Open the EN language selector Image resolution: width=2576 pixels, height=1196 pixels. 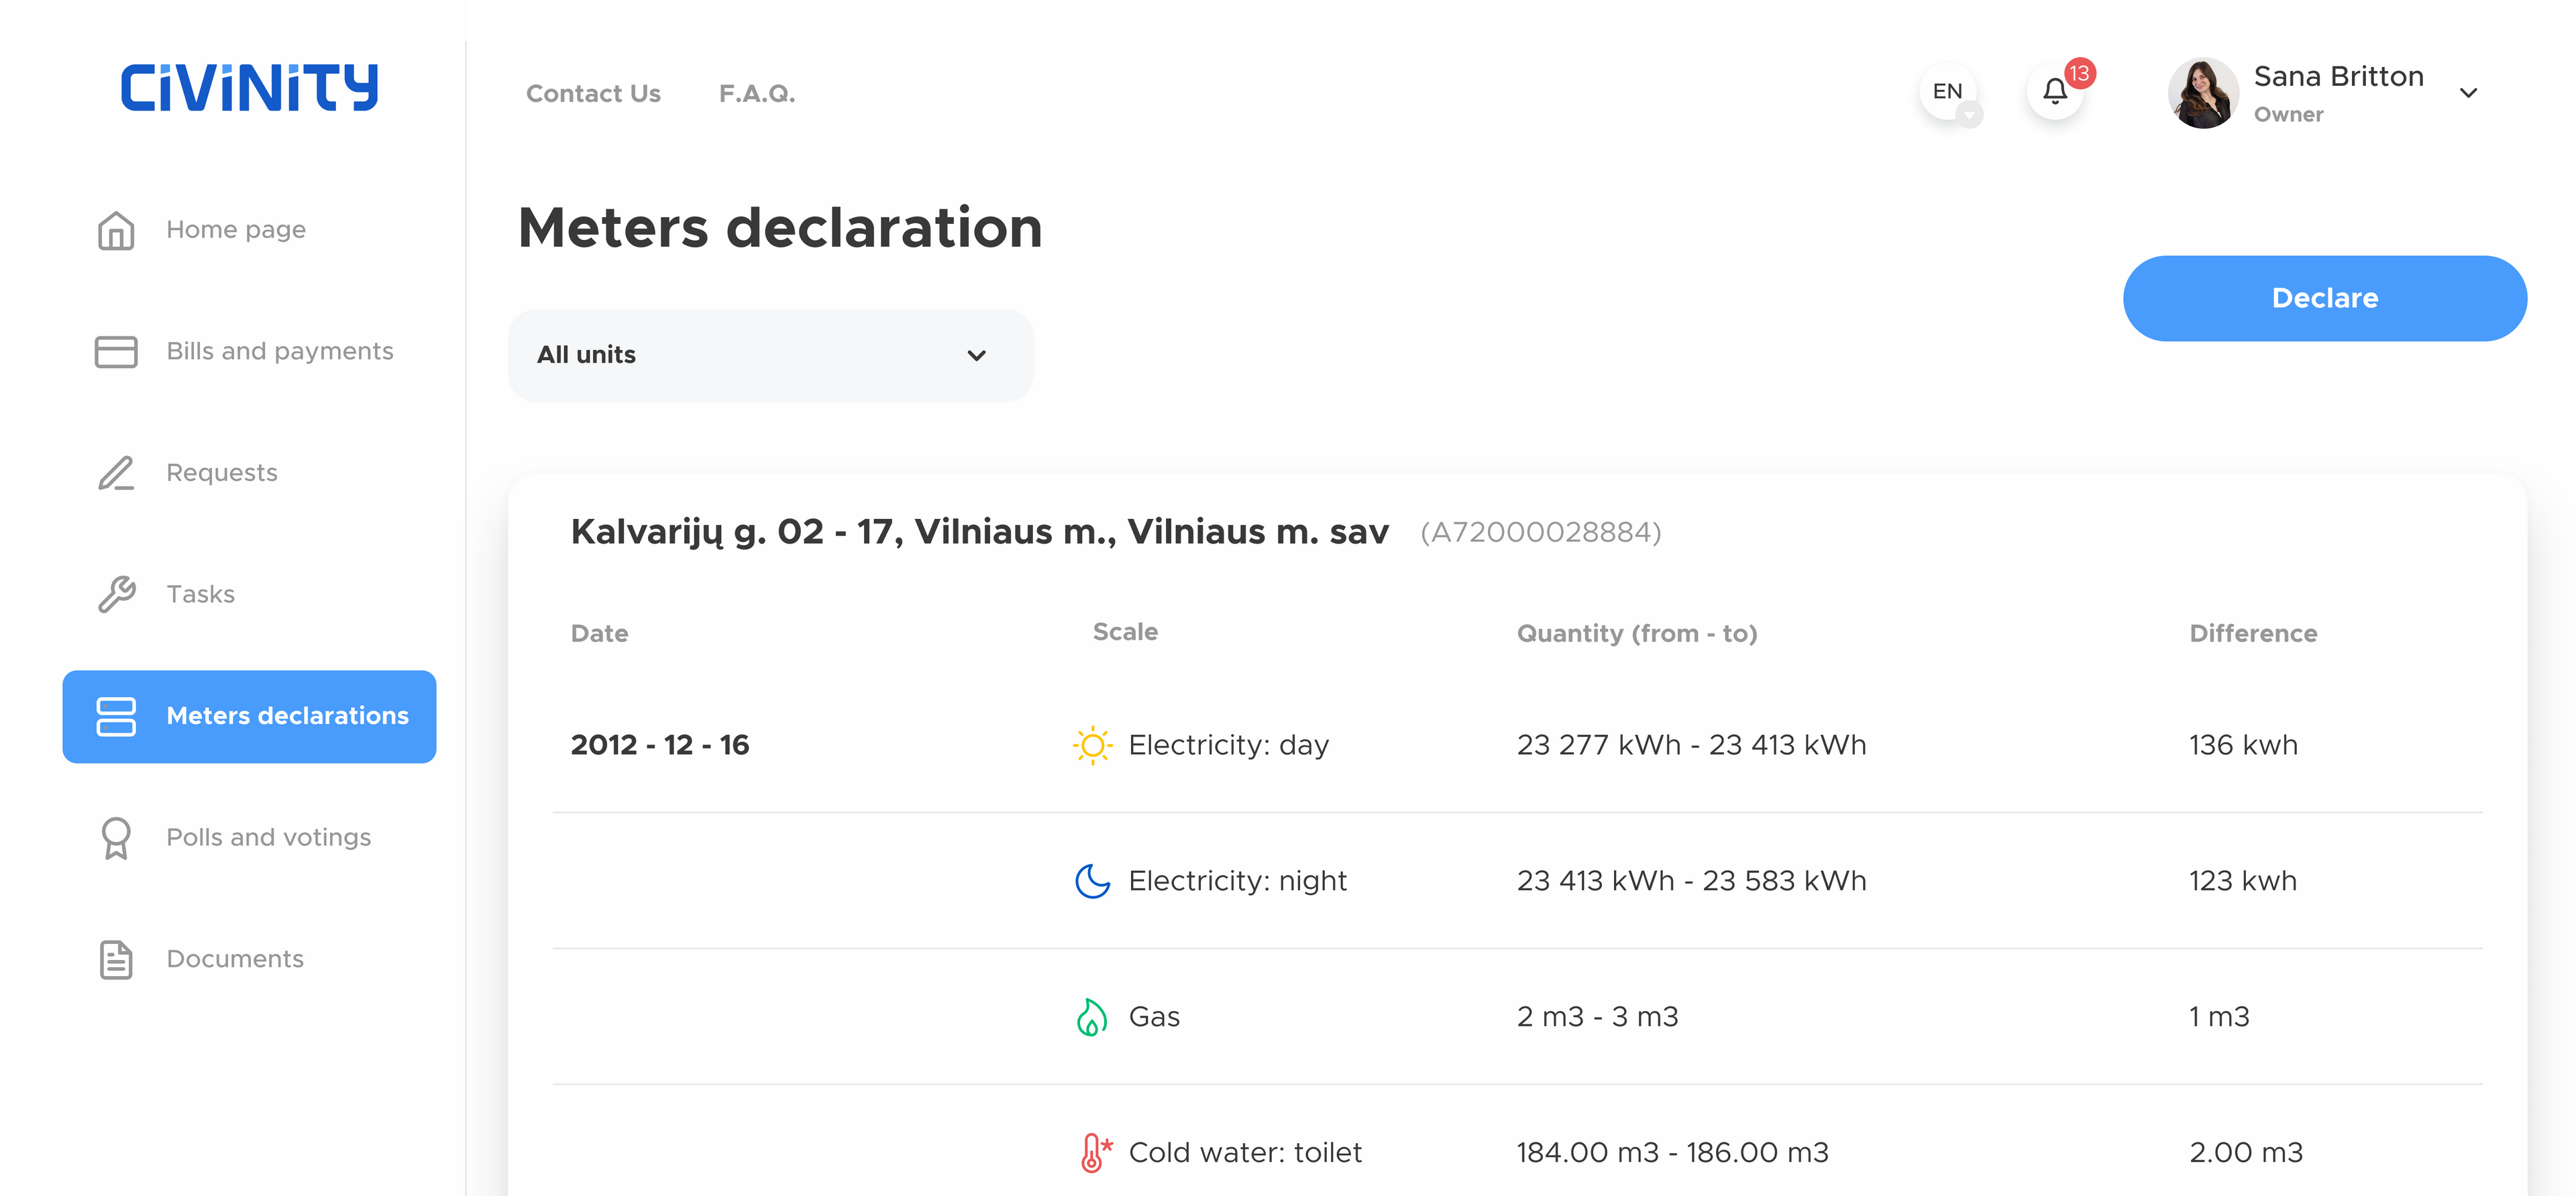(x=1948, y=93)
